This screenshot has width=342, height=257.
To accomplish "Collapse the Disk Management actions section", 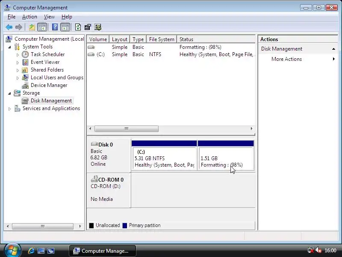I will point(333,49).
